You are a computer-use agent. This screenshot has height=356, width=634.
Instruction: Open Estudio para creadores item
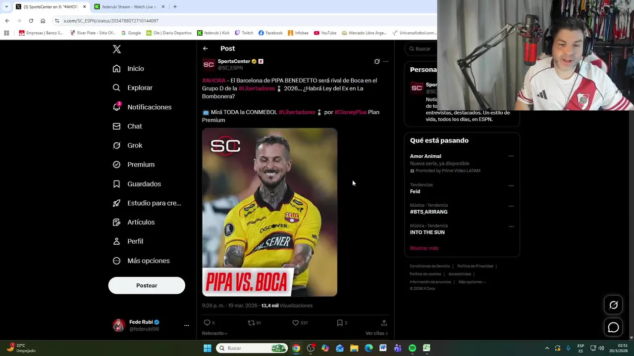pyautogui.click(x=147, y=203)
